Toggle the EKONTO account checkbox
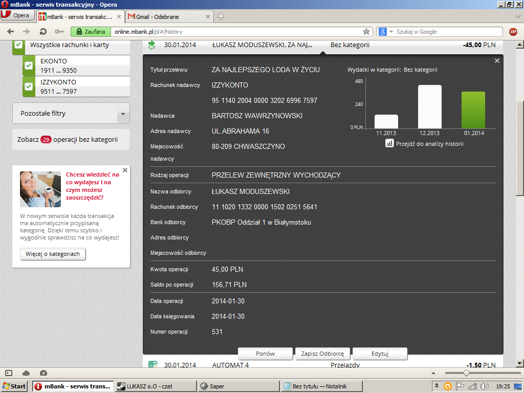 click(x=29, y=65)
